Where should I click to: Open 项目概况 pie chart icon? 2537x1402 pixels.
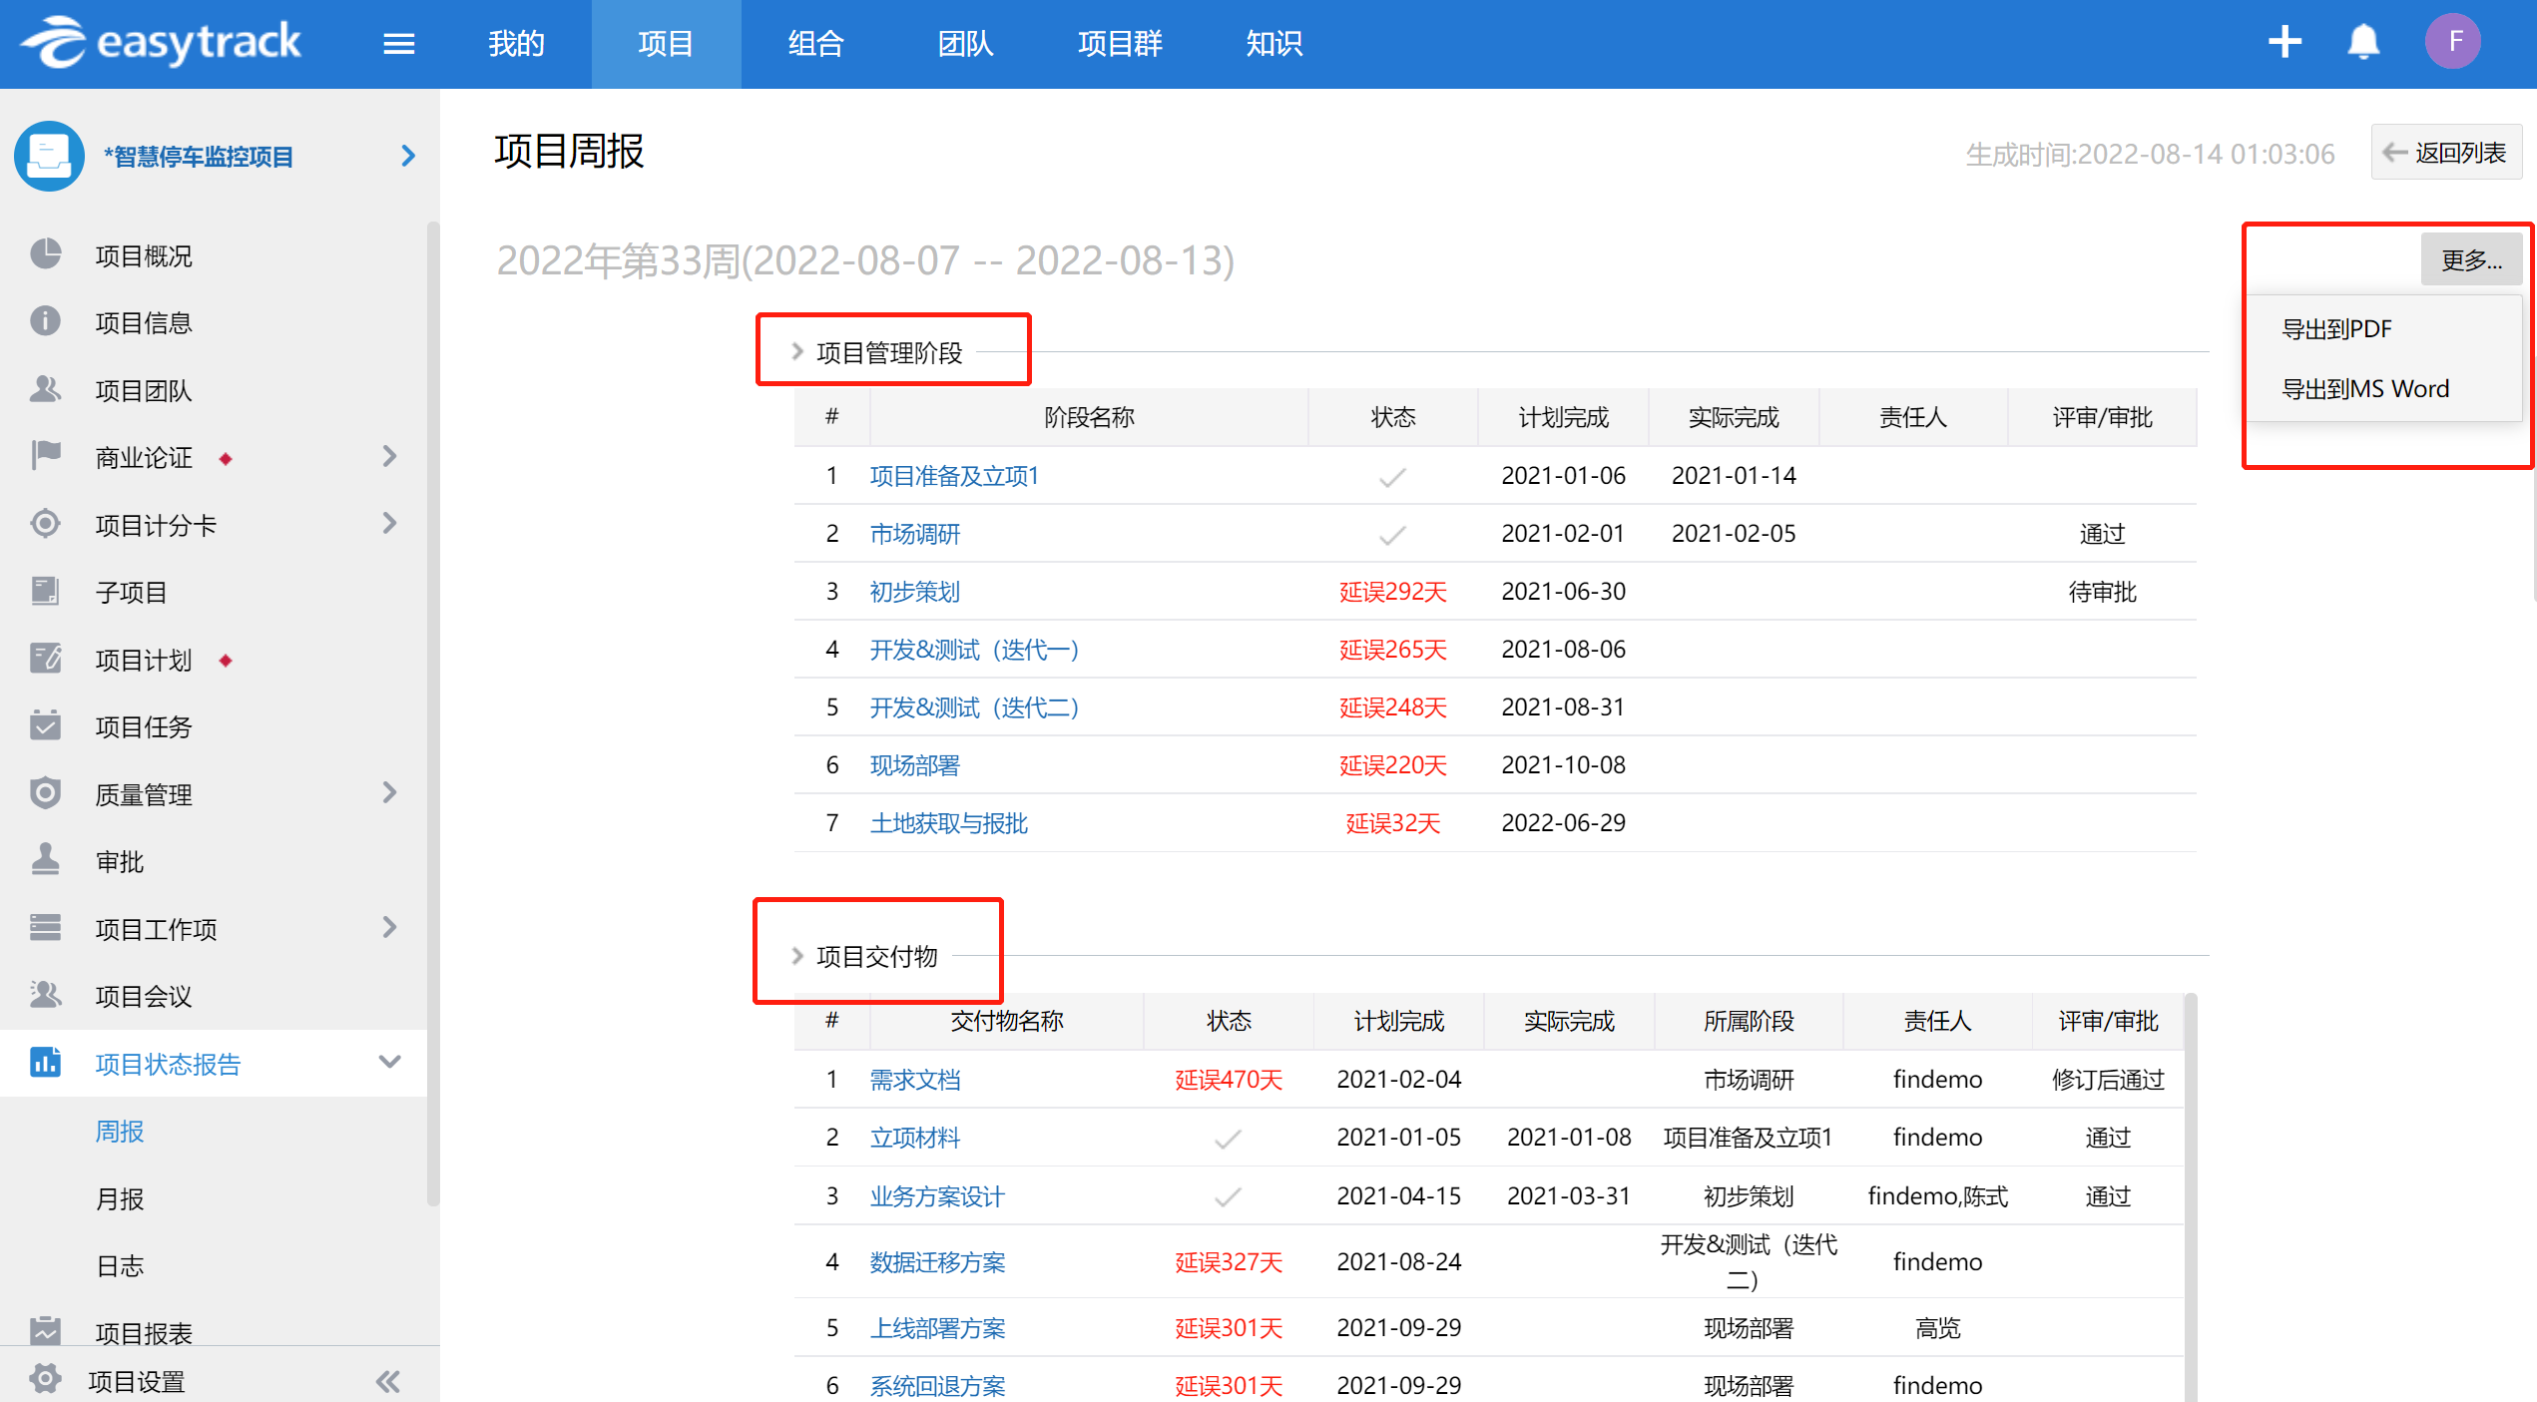(x=45, y=254)
